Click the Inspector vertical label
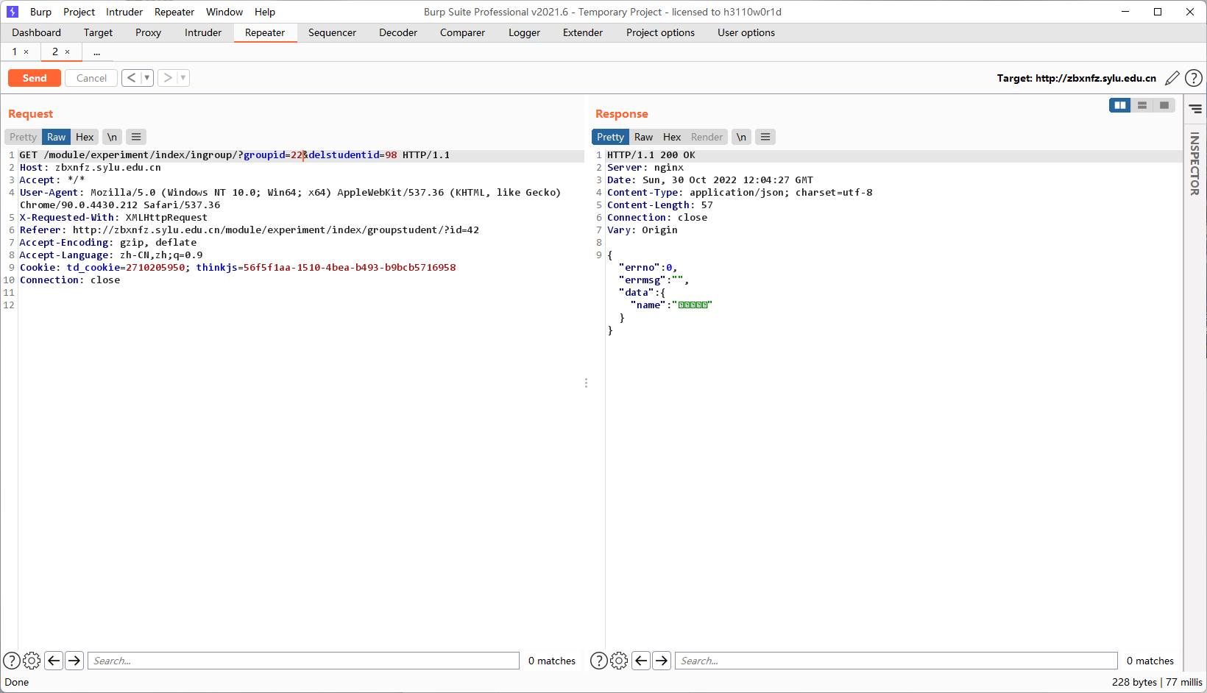1207x693 pixels. click(1194, 163)
